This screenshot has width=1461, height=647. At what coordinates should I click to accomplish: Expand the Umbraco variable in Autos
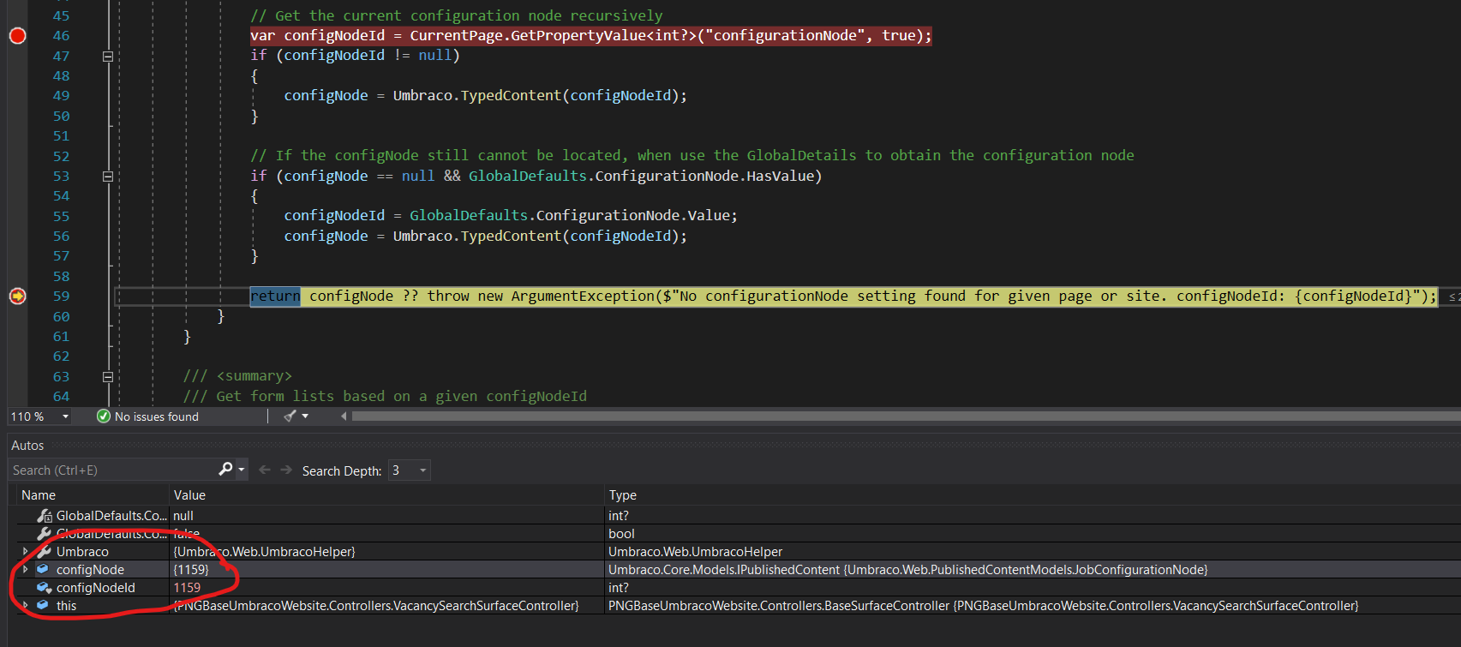pyautogui.click(x=26, y=552)
